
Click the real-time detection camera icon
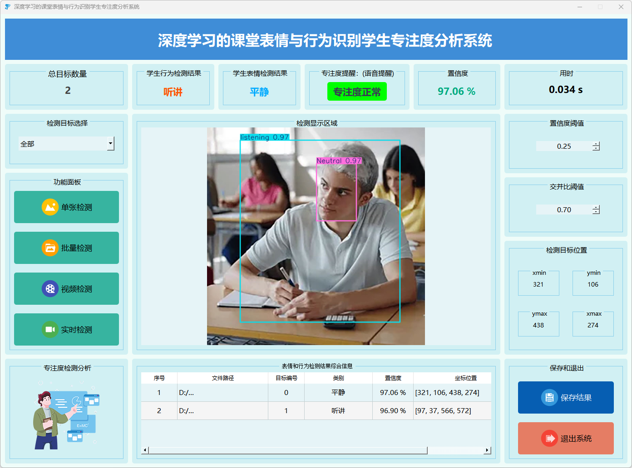(x=50, y=330)
